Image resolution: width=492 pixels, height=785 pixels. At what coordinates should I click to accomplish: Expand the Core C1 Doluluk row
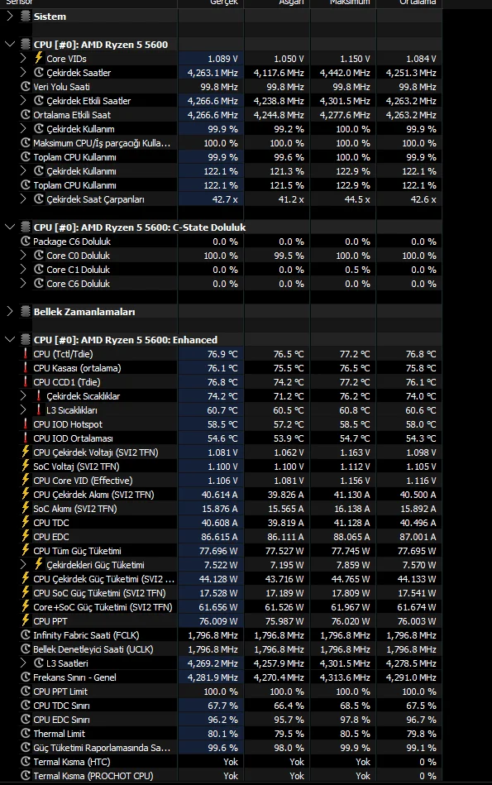(23, 270)
